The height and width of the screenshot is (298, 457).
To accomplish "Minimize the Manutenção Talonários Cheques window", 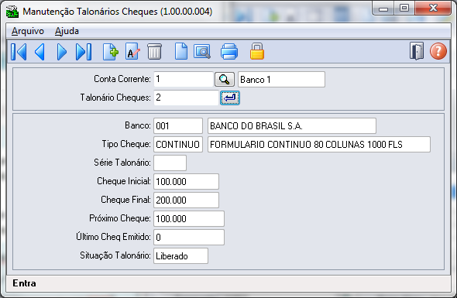I will [x=383, y=9].
